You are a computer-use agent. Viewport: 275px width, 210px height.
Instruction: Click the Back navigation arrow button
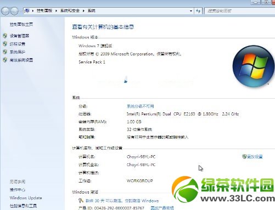tap(5, 11)
